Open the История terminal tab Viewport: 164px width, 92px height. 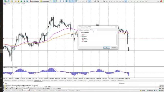tap(19, 90)
